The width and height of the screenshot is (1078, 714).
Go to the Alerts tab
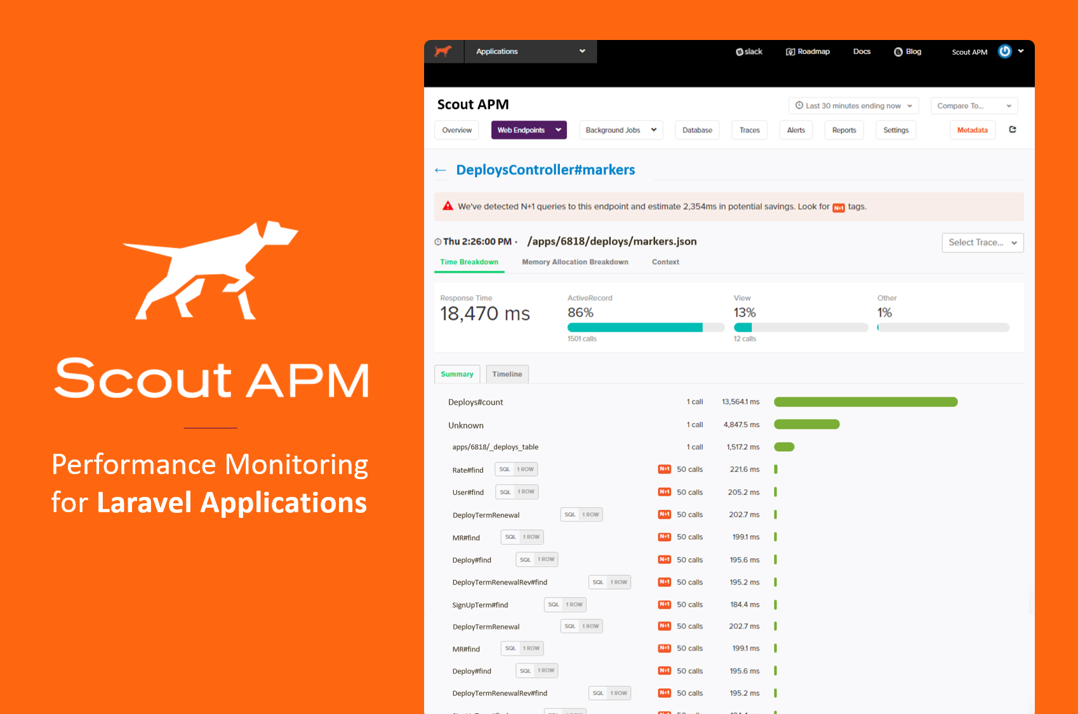click(x=796, y=130)
